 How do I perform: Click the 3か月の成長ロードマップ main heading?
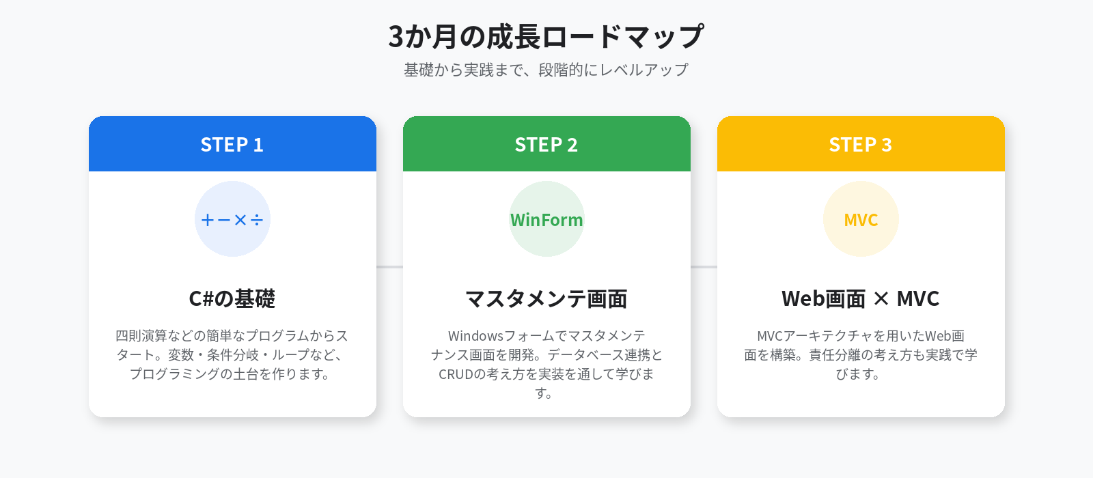pyautogui.click(x=546, y=36)
